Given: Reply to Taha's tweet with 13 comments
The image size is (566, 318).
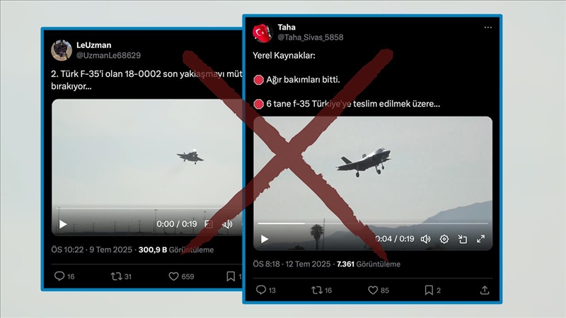Looking at the screenshot, I should coord(260,290).
